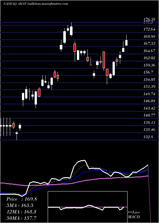Select the 159.36 price axis label

click(149, 65)
